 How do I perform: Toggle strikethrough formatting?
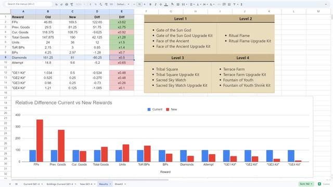161,4
